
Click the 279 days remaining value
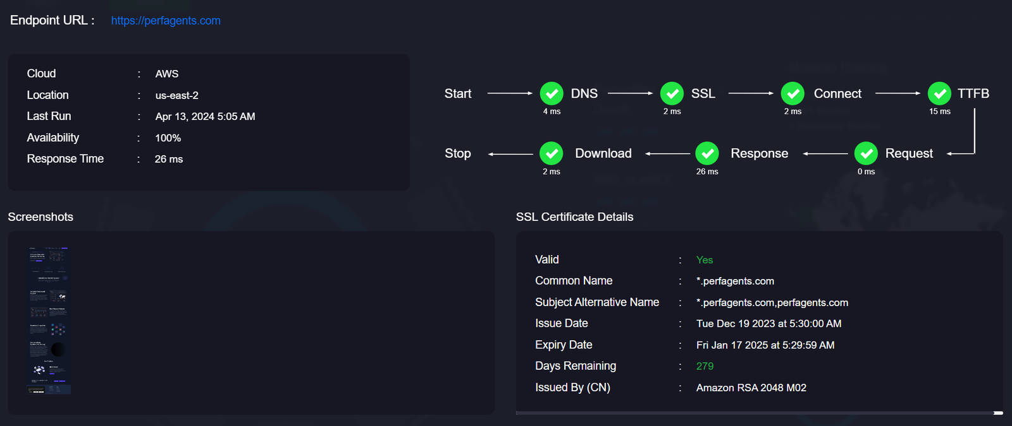(x=705, y=366)
